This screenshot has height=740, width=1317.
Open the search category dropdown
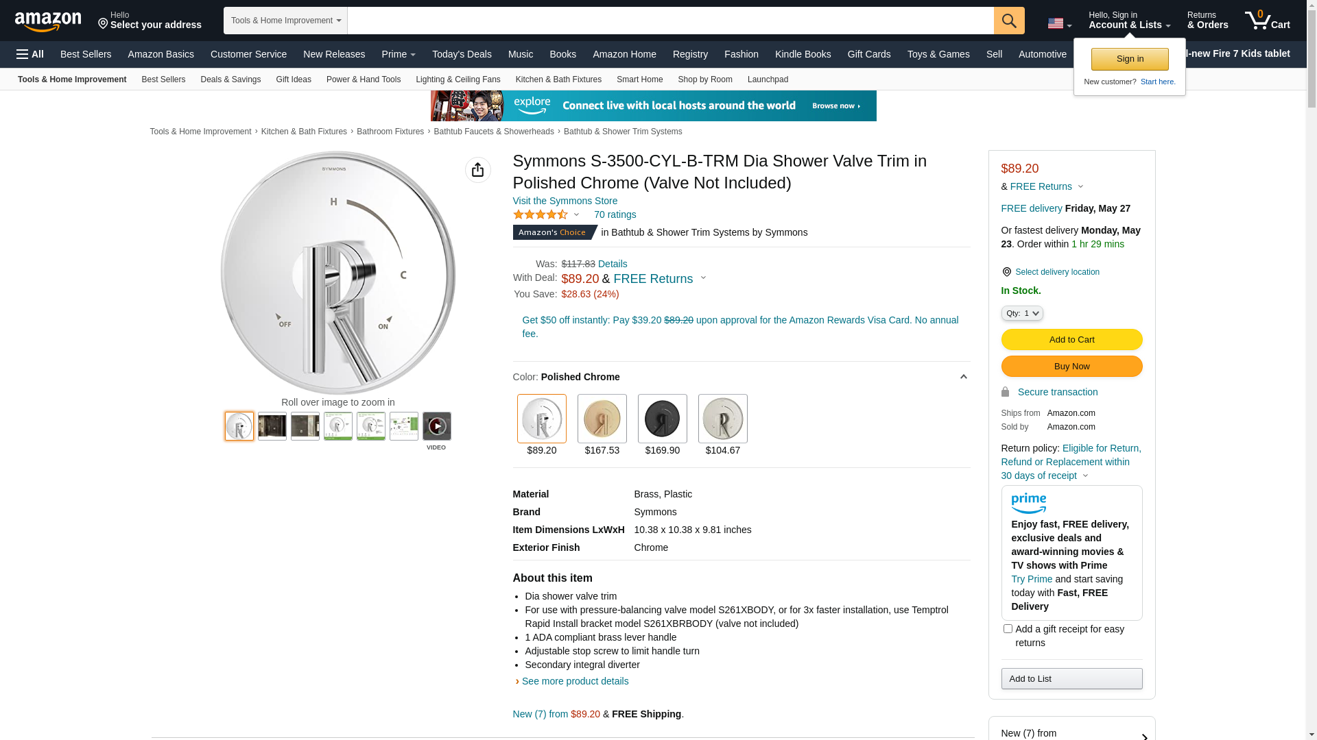click(285, 21)
